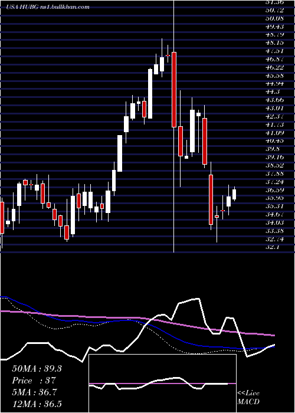The height and width of the screenshot is (413, 295).
Task: Click the 12MA : 36.5 readout
Action: click(37, 404)
